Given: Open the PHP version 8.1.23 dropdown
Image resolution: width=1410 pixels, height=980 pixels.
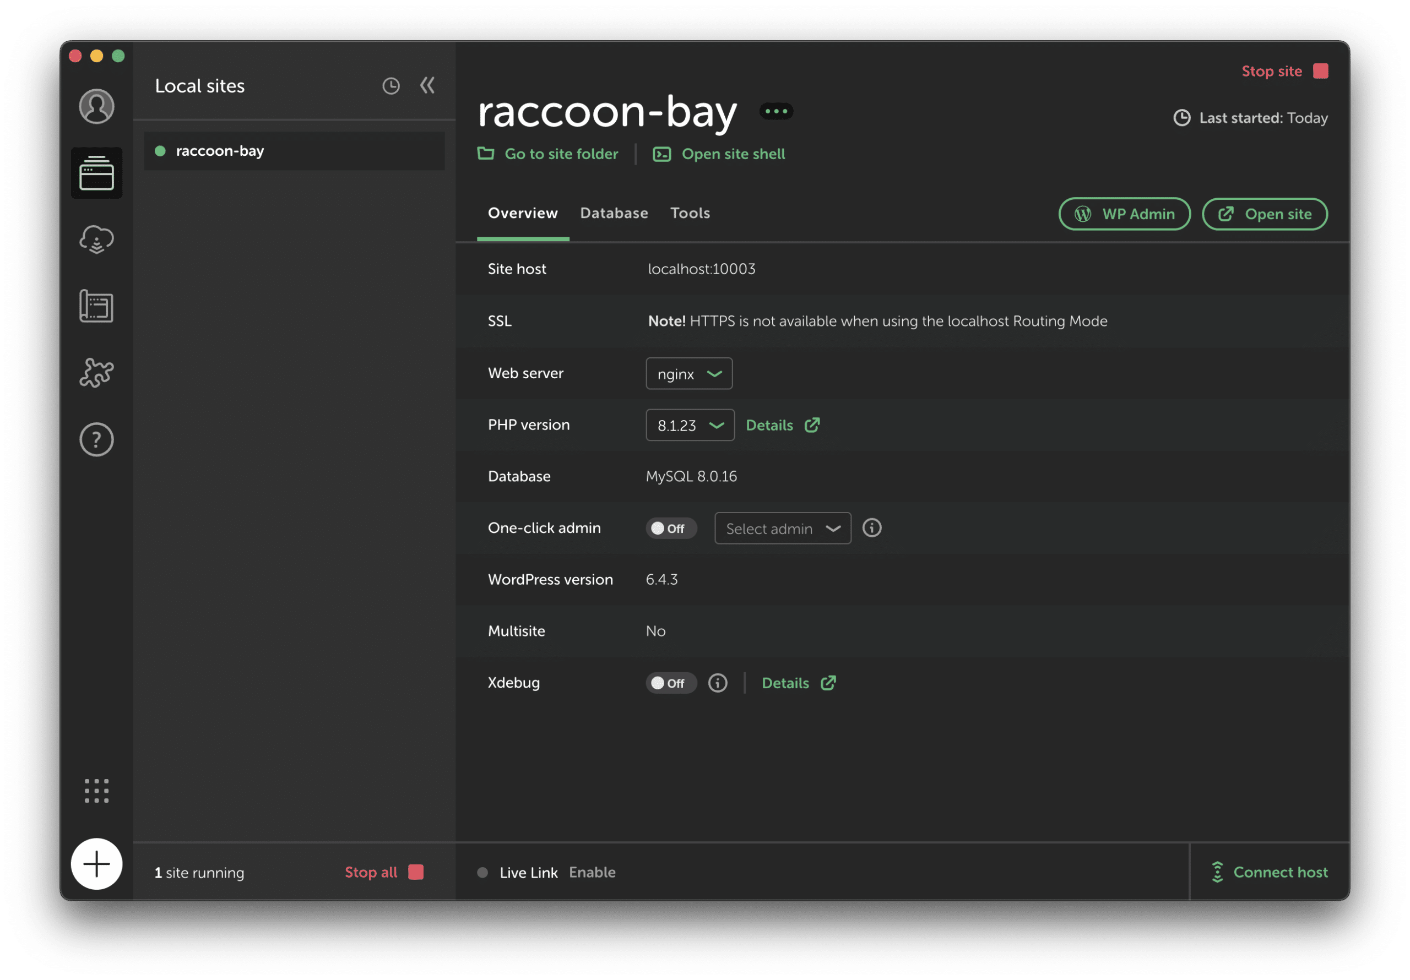Looking at the screenshot, I should (x=690, y=425).
